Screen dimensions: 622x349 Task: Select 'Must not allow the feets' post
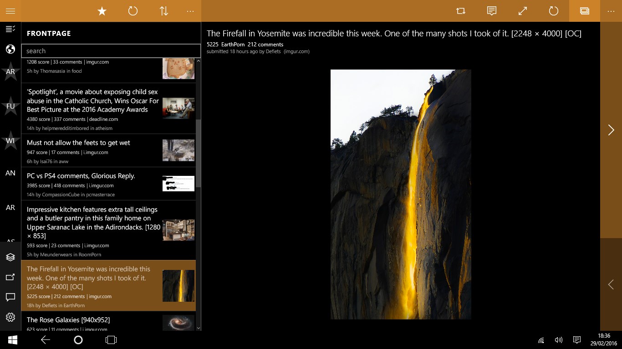click(x=108, y=150)
